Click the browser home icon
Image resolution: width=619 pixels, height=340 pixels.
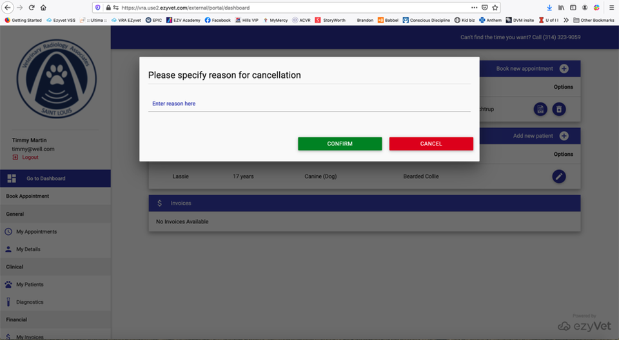[x=44, y=8]
